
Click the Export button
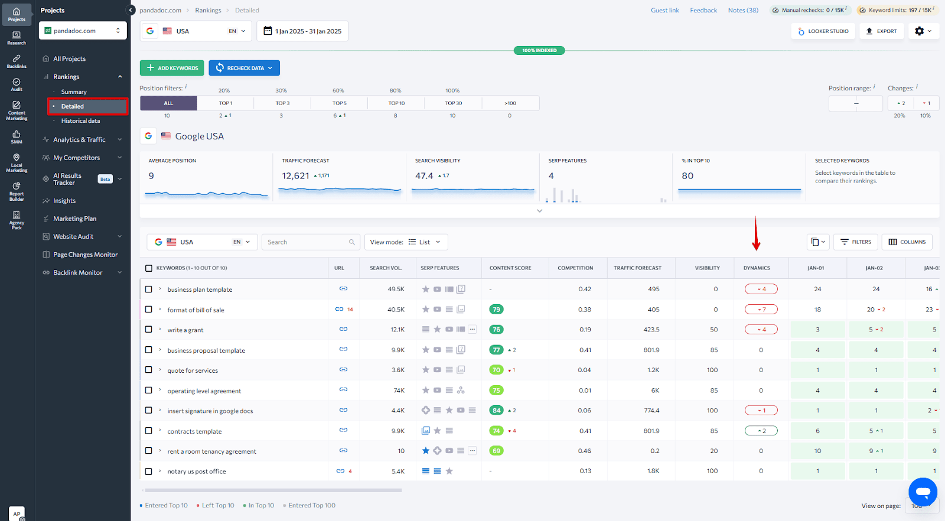tap(881, 31)
